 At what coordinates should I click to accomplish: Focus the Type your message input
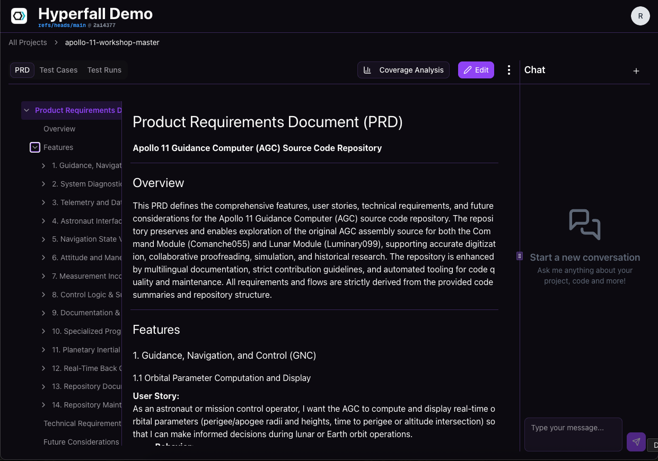point(573,435)
